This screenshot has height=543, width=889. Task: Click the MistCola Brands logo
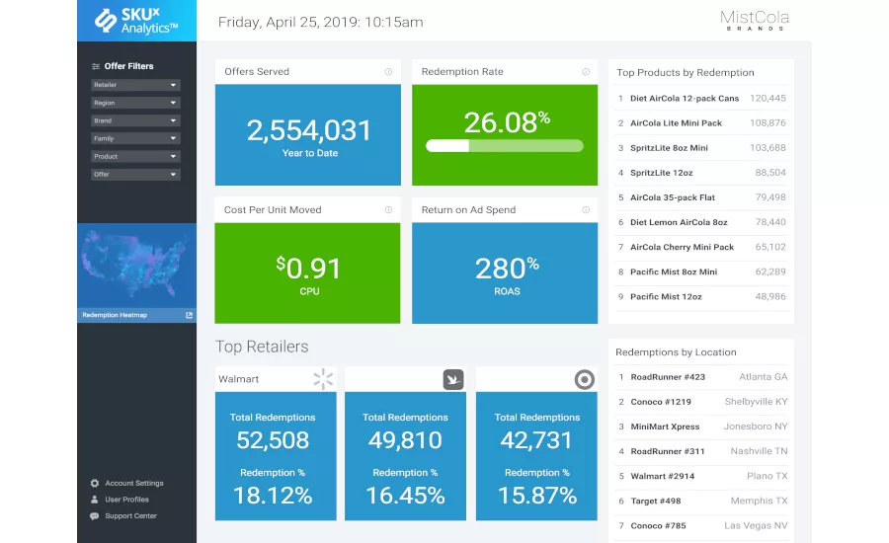click(755, 21)
